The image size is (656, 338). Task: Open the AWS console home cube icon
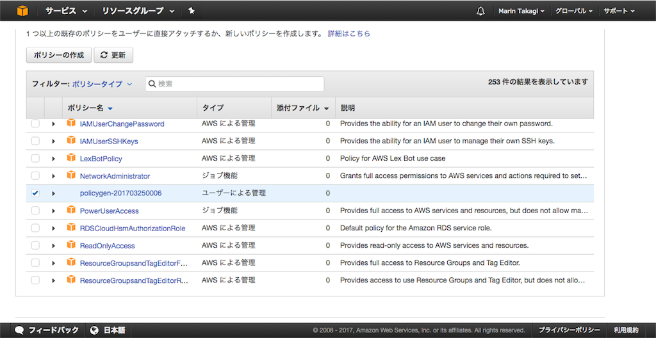[x=22, y=11]
